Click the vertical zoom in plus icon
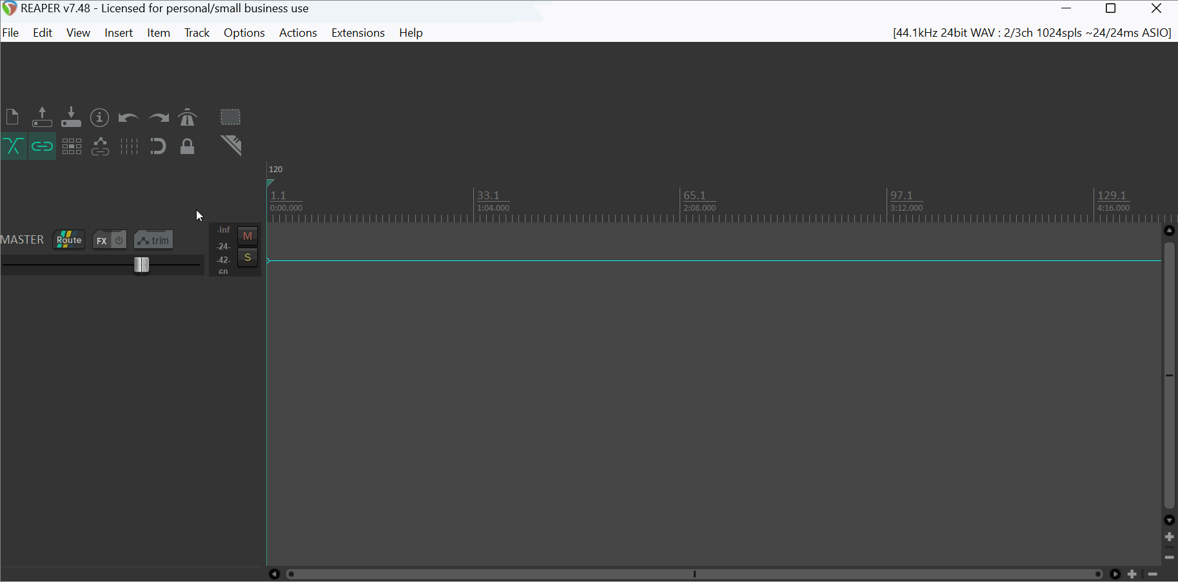This screenshot has width=1178, height=582. pyautogui.click(x=1170, y=537)
